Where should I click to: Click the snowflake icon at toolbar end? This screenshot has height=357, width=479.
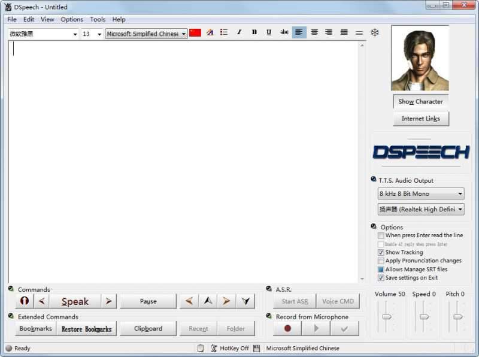(x=374, y=33)
